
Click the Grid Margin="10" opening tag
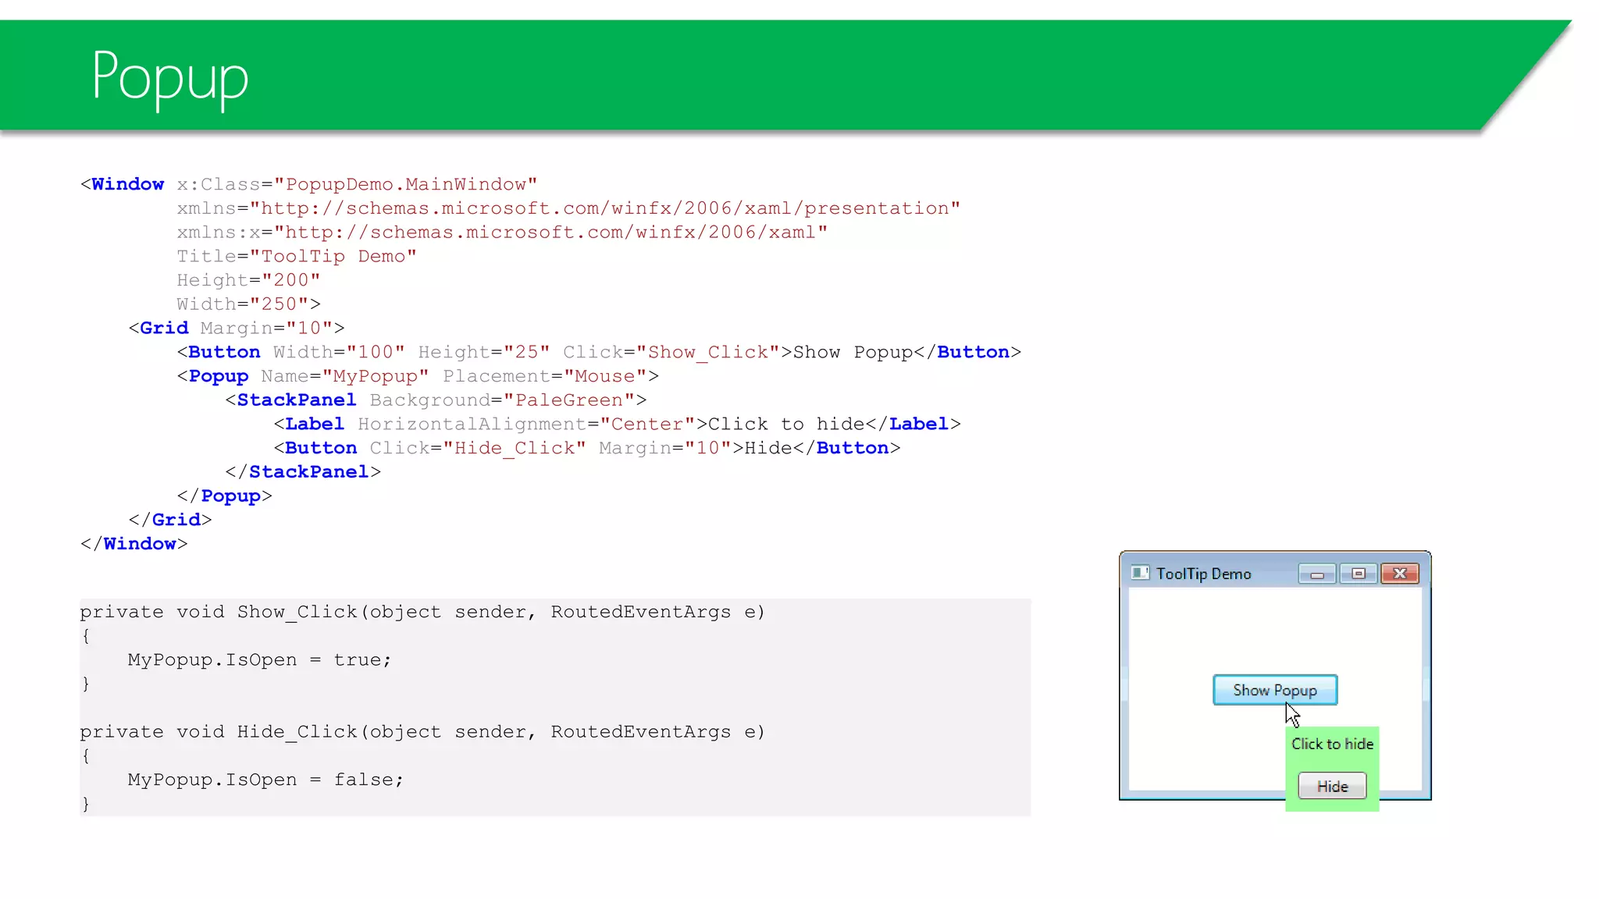237,328
